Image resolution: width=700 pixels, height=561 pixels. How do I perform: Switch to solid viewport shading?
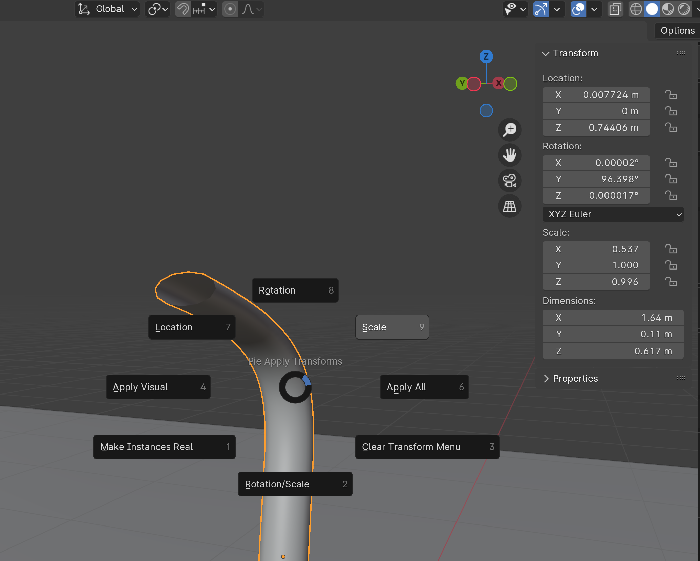tap(652, 9)
